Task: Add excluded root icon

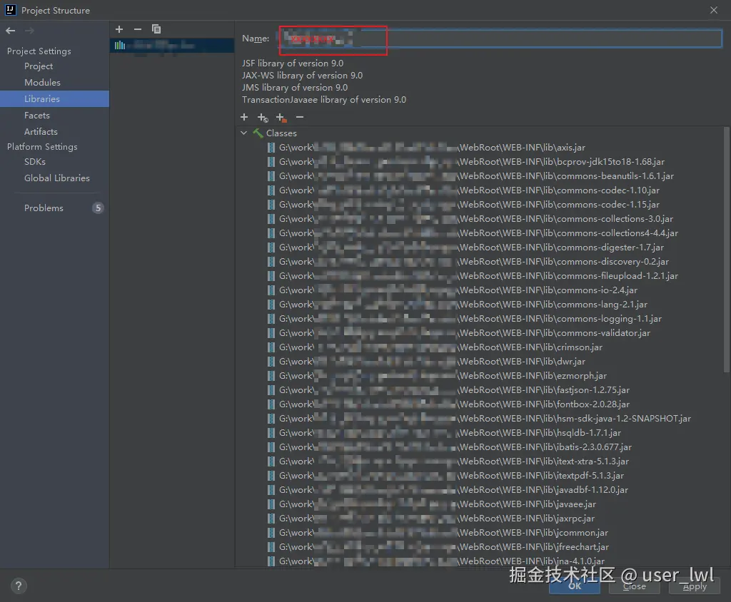Action: [281, 118]
